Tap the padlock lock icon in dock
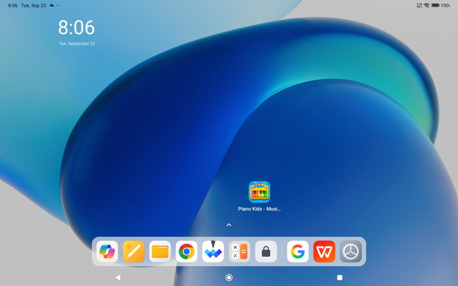458x286 pixels. pos(266,252)
